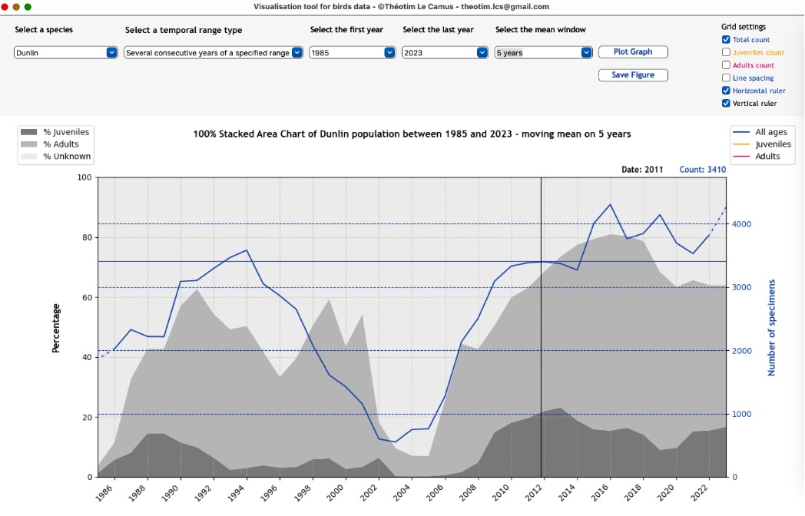This screenshot has height=516, width=805.
Task: Uncheck the Vertical ruler option
Action: pyautogui.click(x=726, y=103)
